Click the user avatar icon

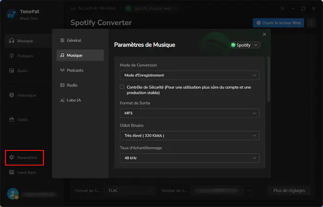(x=12, y=194)
